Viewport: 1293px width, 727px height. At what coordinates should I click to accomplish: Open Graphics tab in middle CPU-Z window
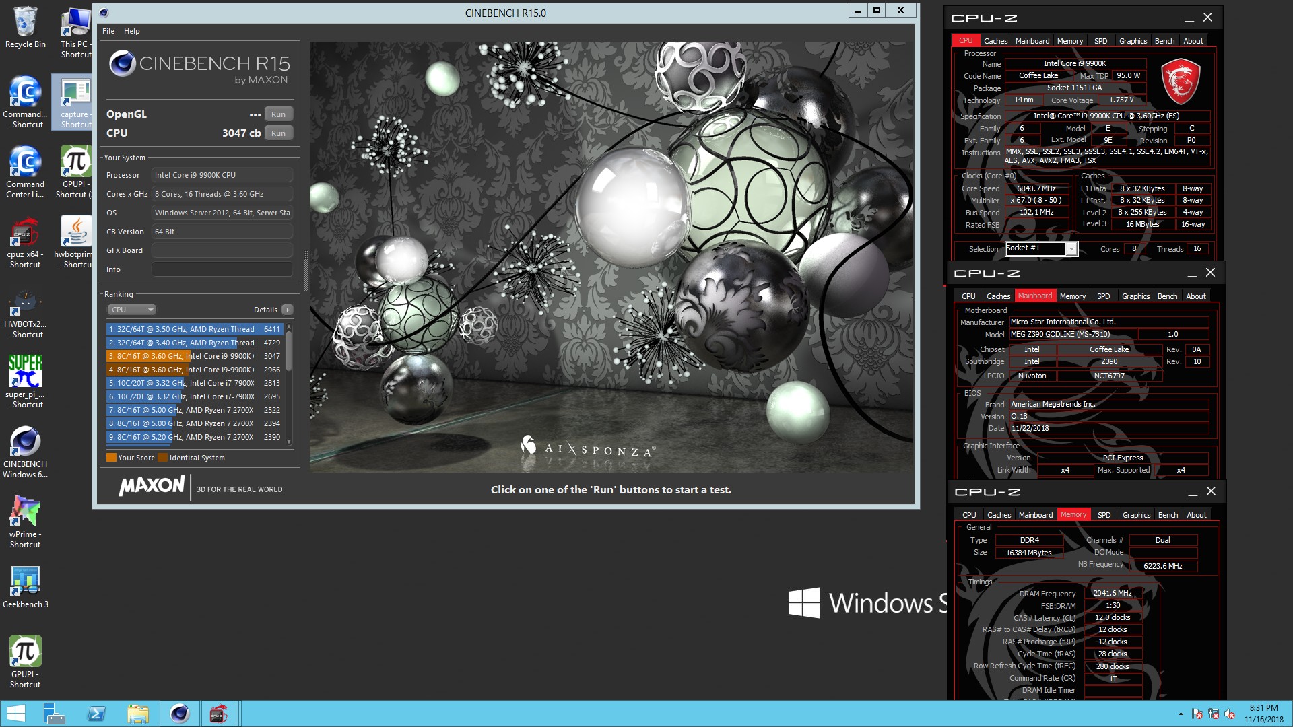pyautogui.click(x=1136, y=296)
